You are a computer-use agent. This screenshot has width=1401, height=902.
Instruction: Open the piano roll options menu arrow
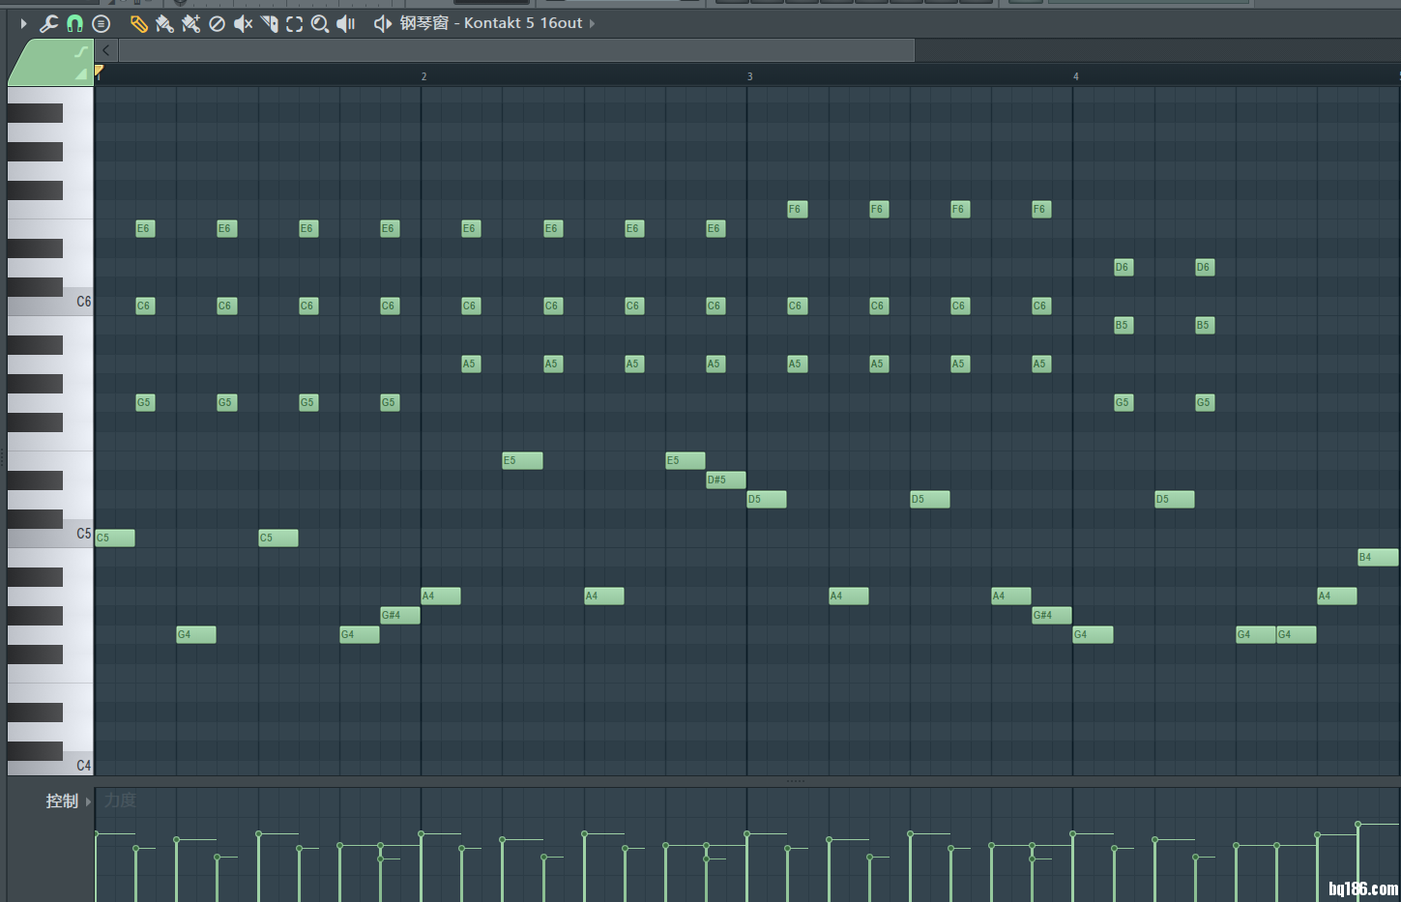(23, 23)
